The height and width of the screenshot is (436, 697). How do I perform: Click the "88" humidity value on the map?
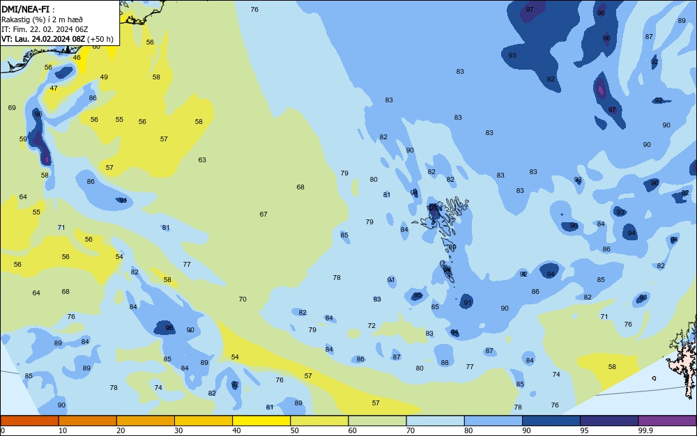click(445, 363)
